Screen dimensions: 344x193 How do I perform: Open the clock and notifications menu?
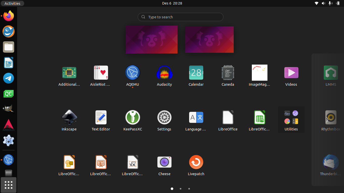(x=172, y=3)
